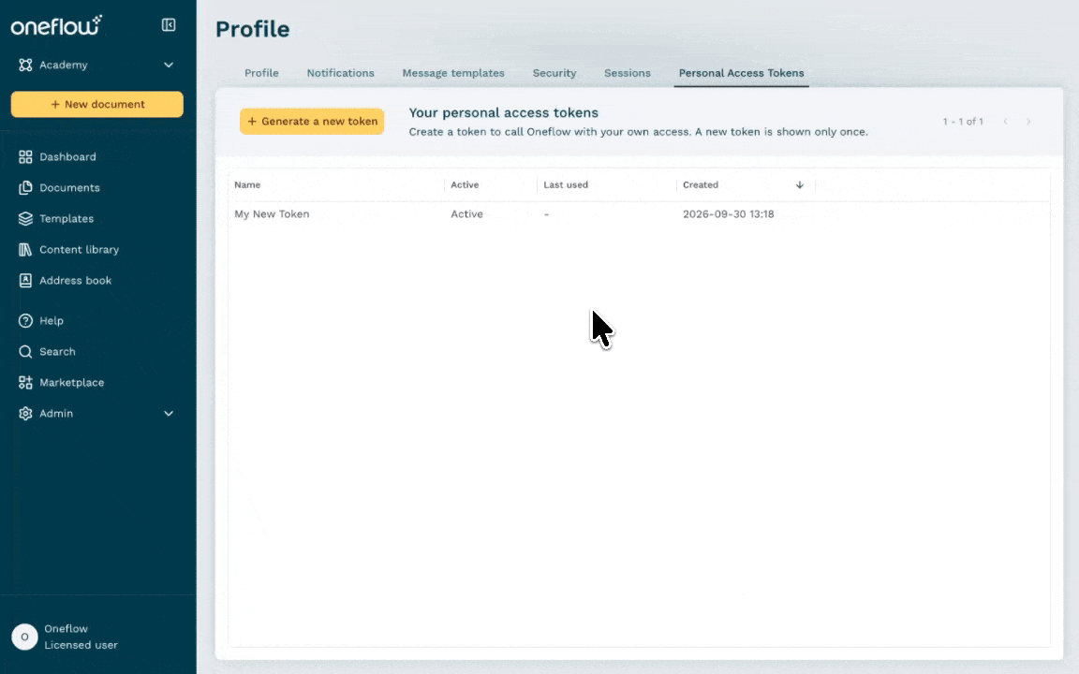Image resolution: width=1079 pixels, height=674 pixels.
Task: Open Marketplace label in the sidebar
Action: point(71,382)
